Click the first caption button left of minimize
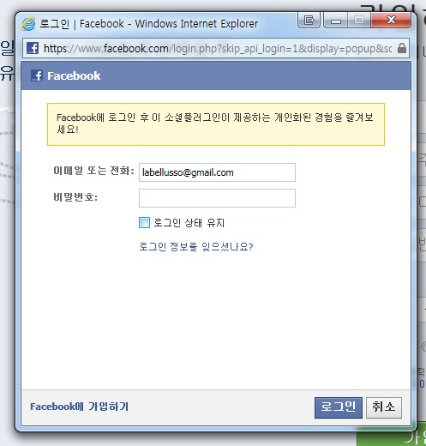The width and height of the screenshot is (426, 446). 309,20
